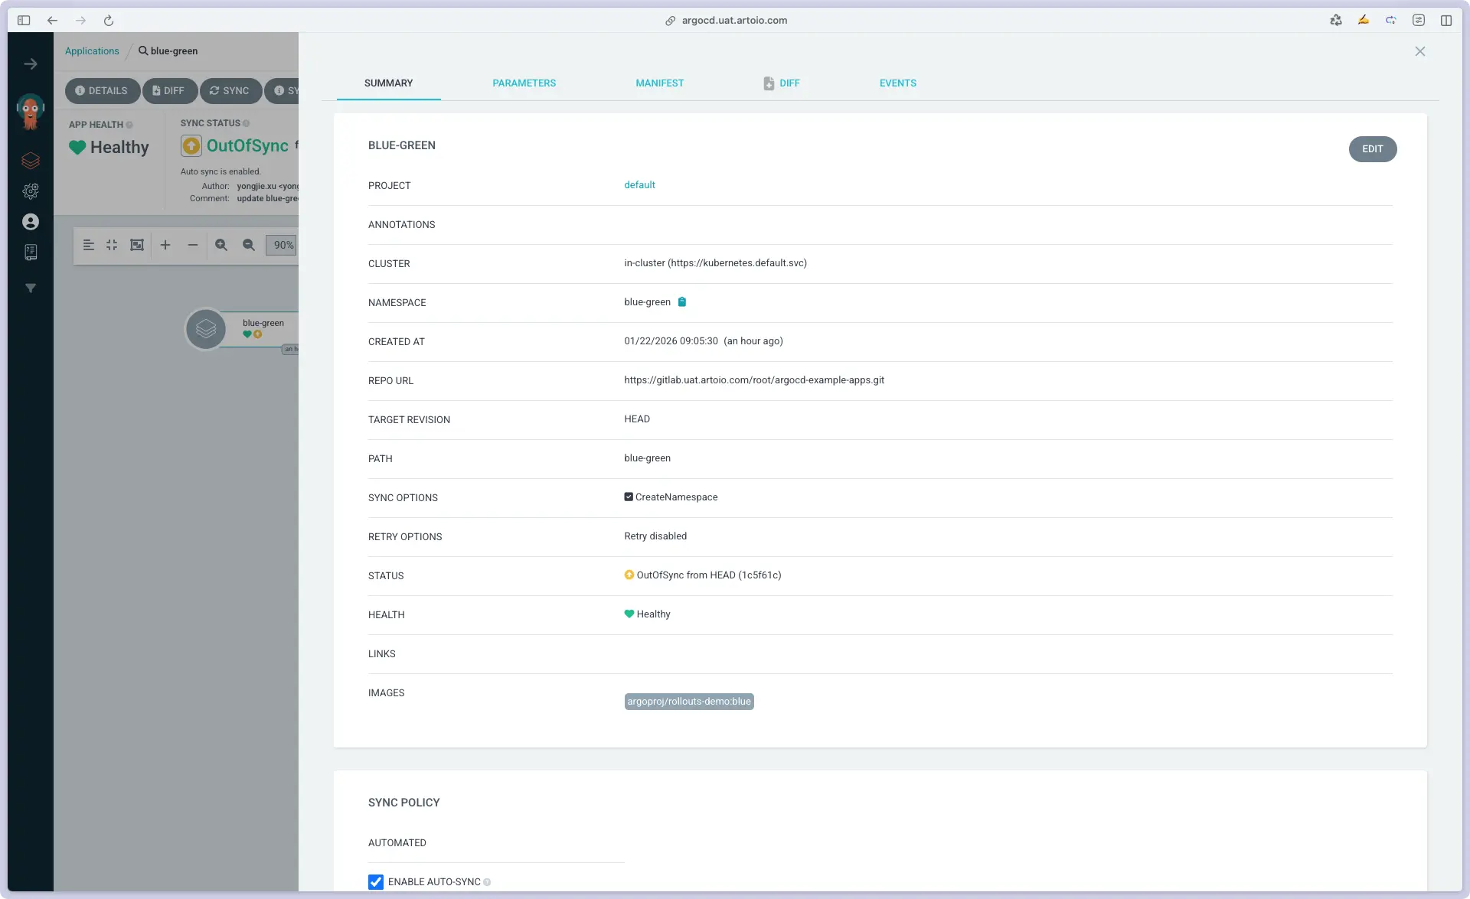Viewport: 1470px width, 899px height.
Task: Open the default project link
Action: (639, 185)
